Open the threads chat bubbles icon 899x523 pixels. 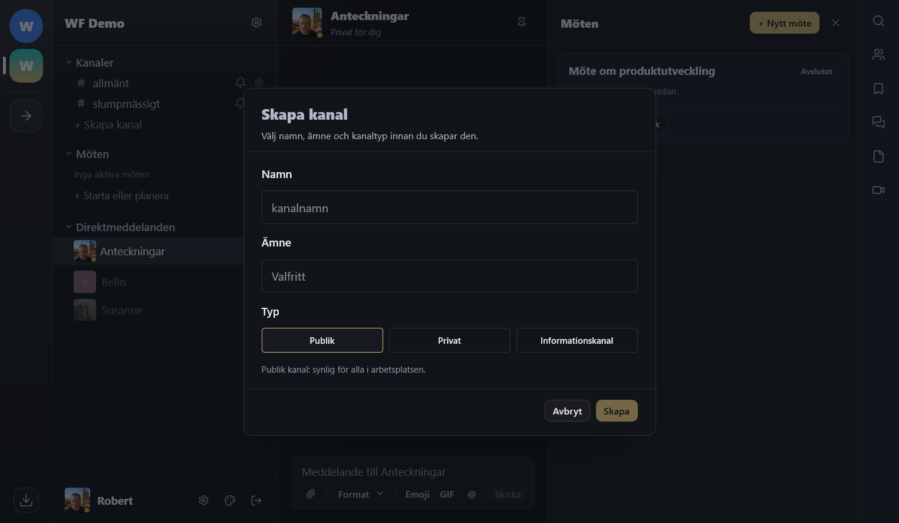pyautogui.click(x=878, y=122)
